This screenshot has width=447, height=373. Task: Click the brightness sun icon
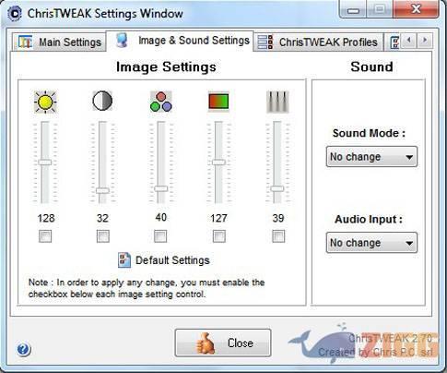45,102
